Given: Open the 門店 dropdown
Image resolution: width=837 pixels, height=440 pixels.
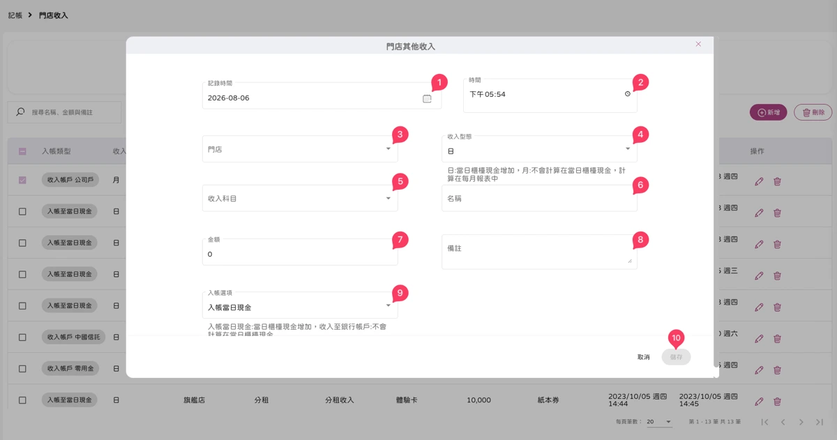Looking at the screenshot, I should tap(300, 149).
